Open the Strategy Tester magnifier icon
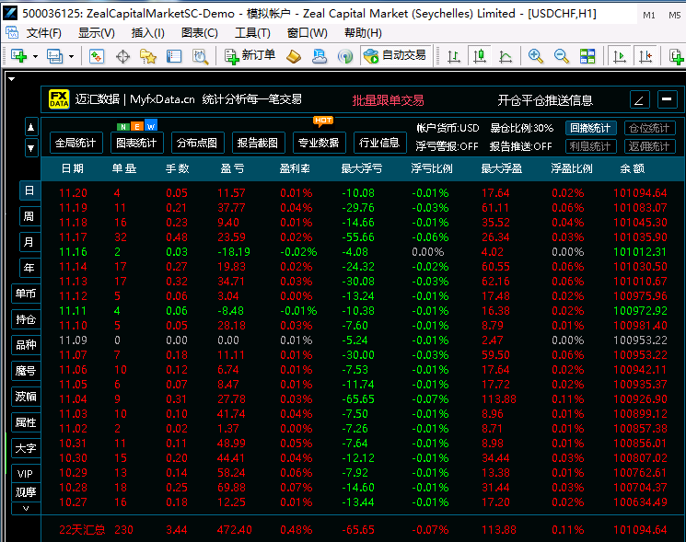686x542 pixels. (x=201, y=56)
